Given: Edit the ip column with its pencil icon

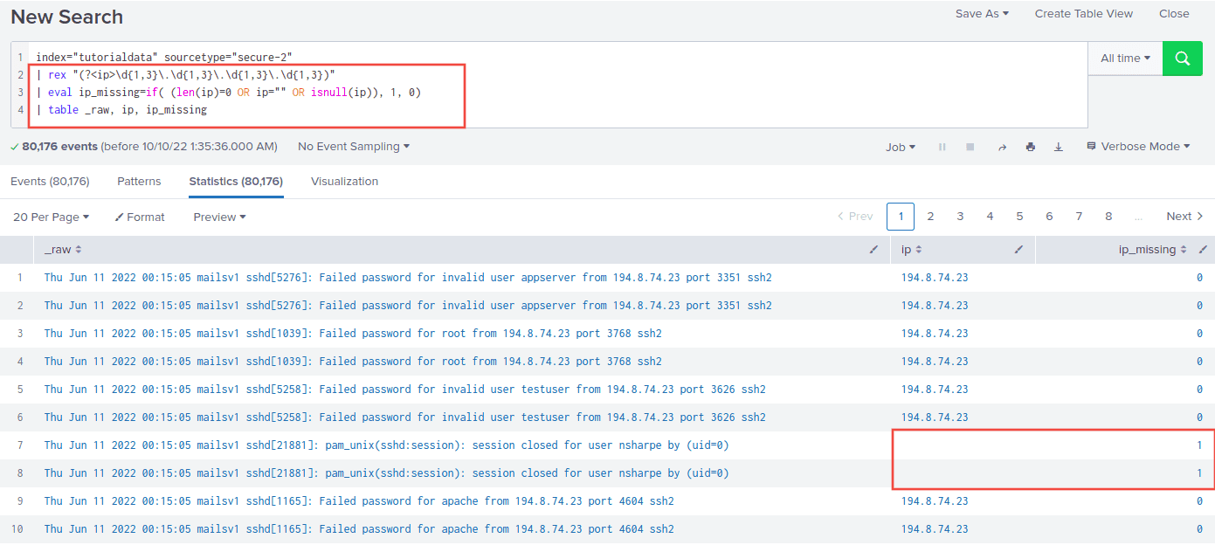Looking at the screenshot, I should coord(1018,249).
